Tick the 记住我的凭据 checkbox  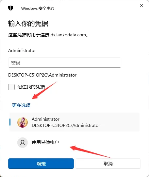[11, 87]
